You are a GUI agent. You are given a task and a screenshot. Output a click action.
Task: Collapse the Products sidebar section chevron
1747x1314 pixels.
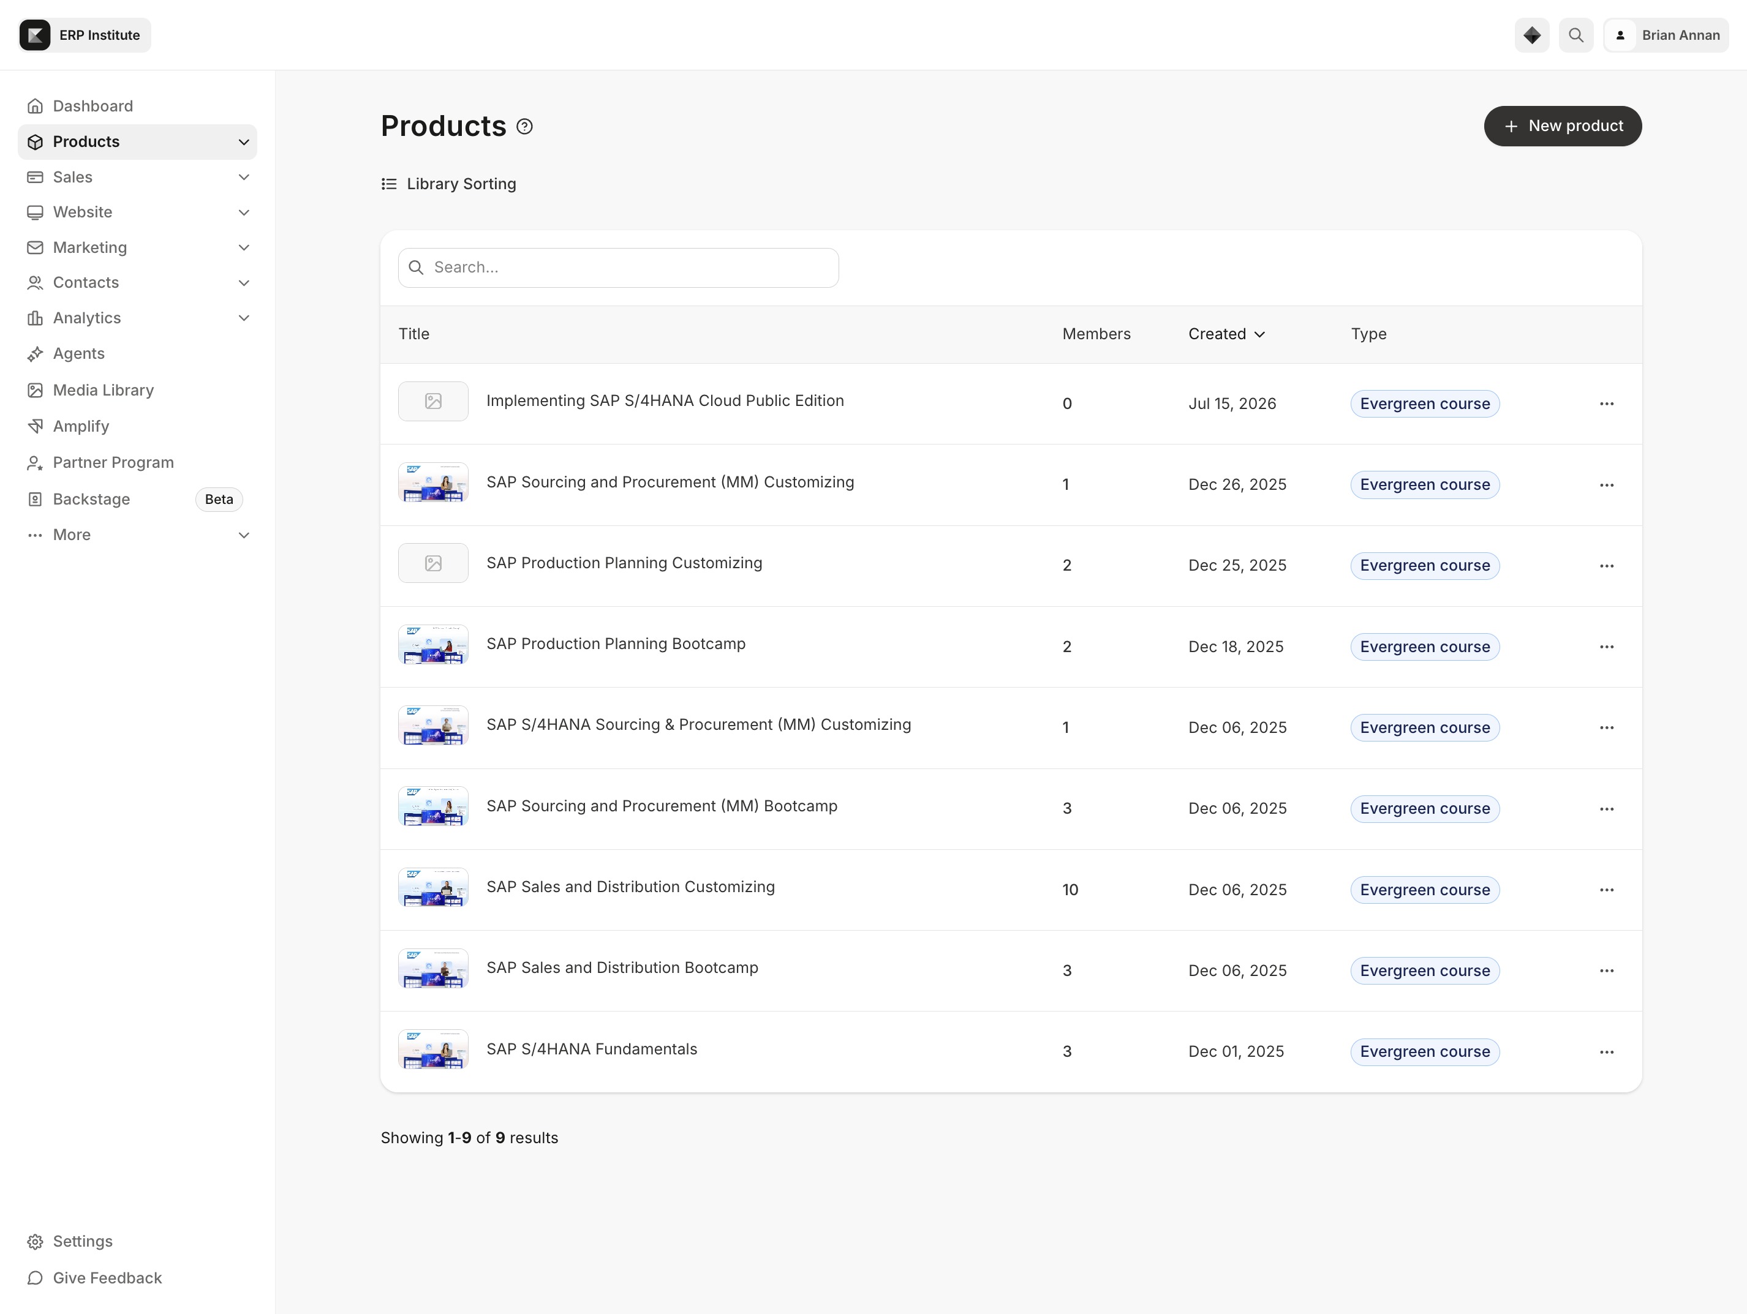point(244,142)
